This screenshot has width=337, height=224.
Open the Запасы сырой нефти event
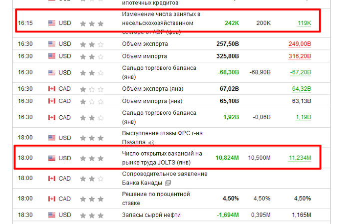(x=151, y=215)
